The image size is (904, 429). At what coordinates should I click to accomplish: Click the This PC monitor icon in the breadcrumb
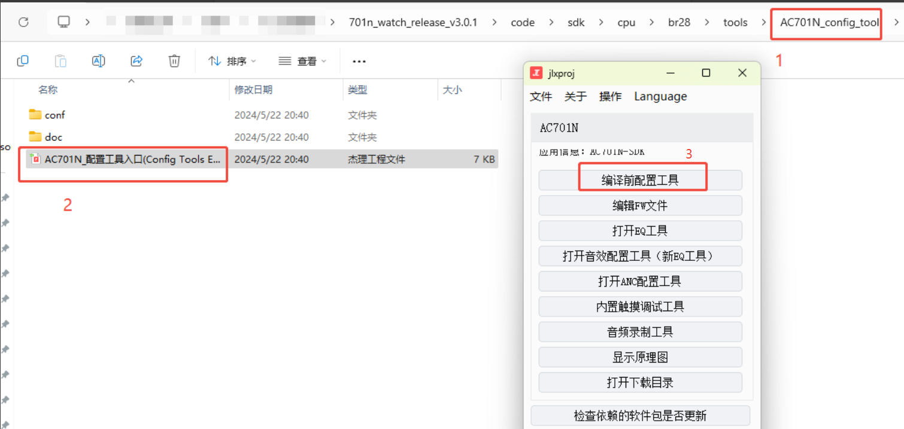pos(63,22)
